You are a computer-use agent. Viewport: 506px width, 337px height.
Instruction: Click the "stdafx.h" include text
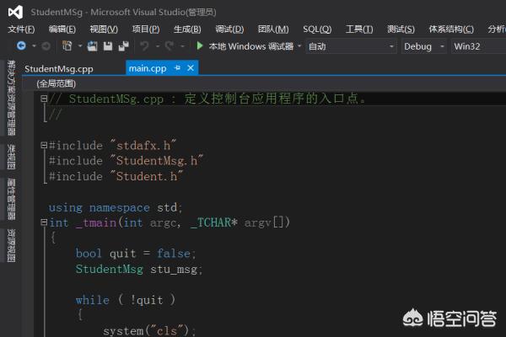click(143, 146)
